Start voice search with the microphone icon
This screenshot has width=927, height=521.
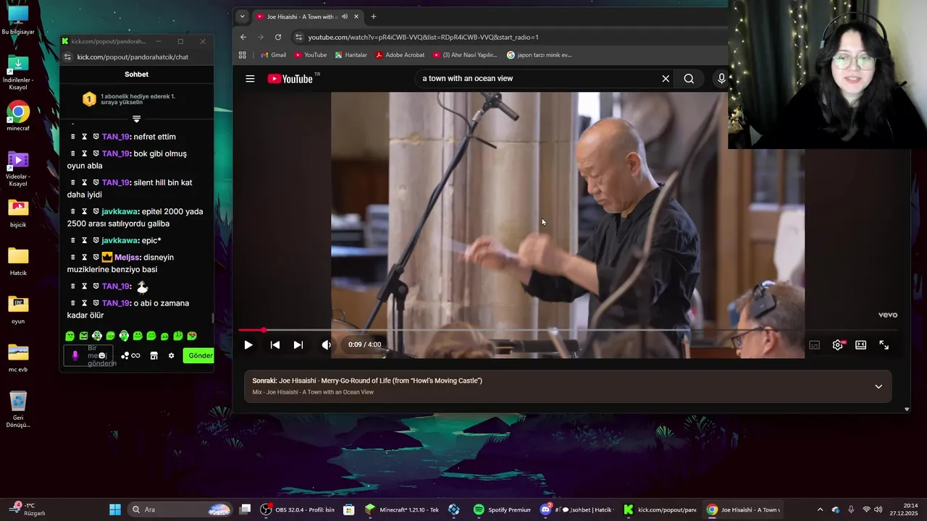pyautogui.click(x=721, y=79)
